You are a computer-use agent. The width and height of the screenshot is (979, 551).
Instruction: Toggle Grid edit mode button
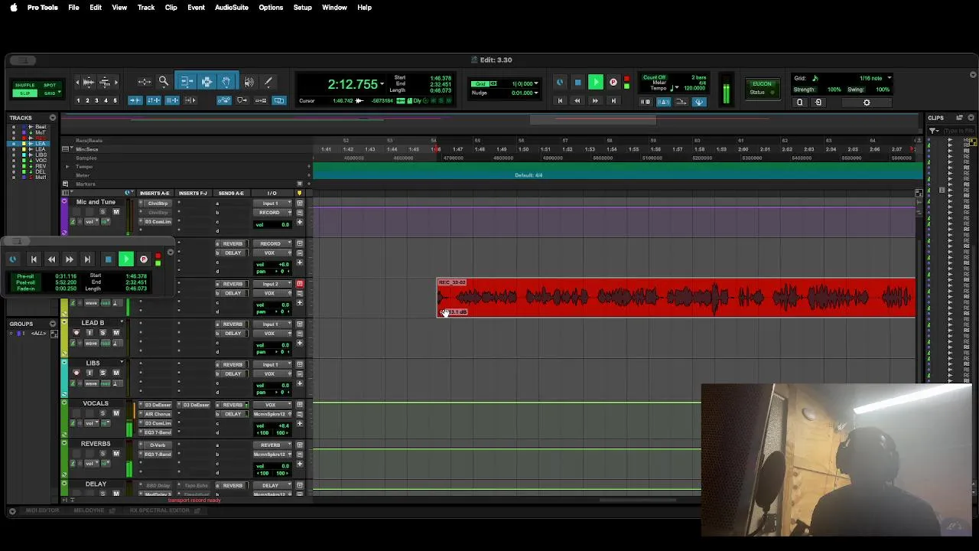50,93
